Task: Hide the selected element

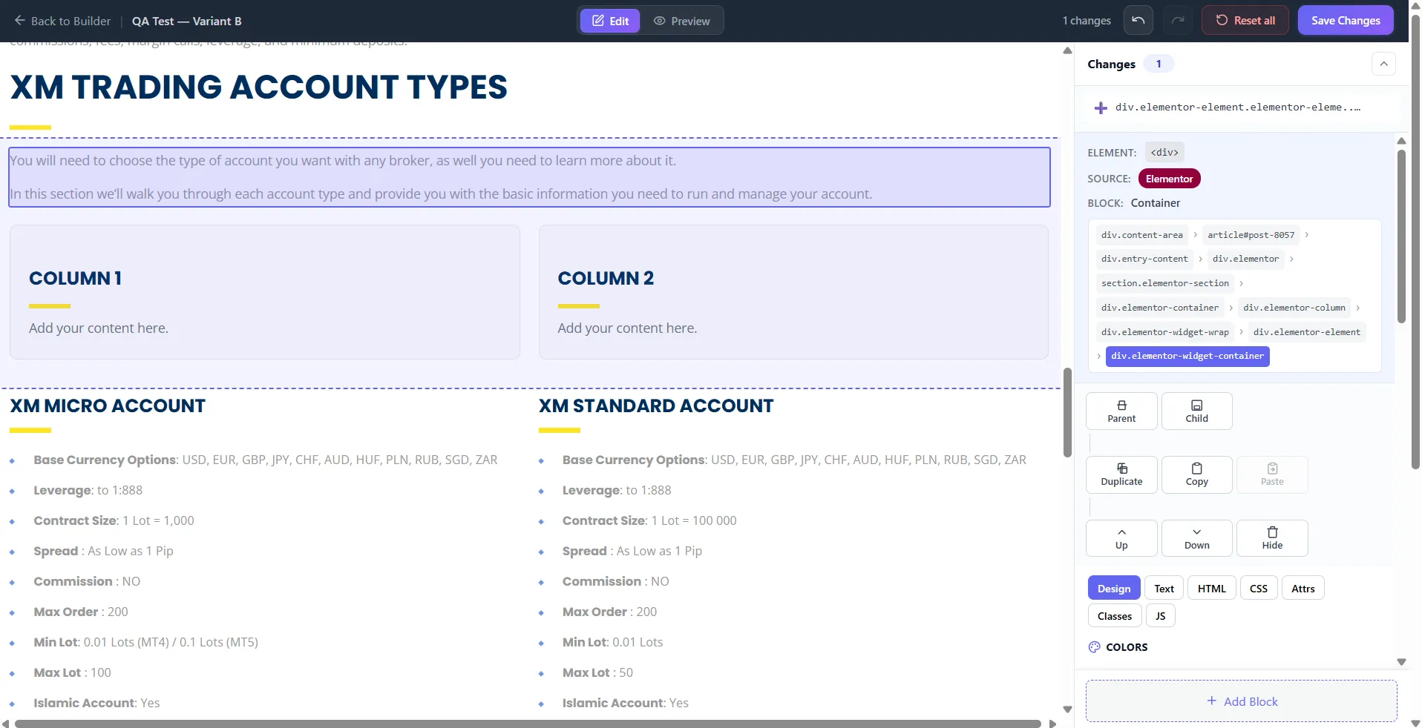Action: (1272, 538)
